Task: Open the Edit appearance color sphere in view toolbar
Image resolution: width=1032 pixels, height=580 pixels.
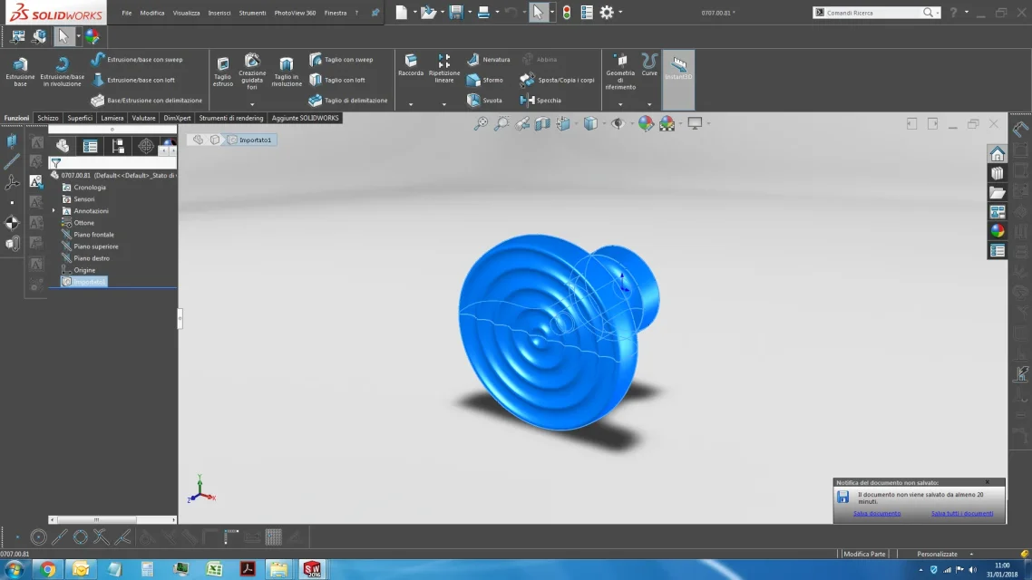Action: pyautogui.click(x=646, y=123)
